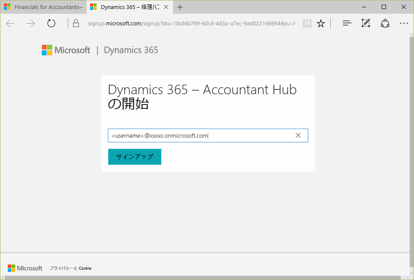This screenshot has height=280, width=414.
Task: Open browser More actions ellipsis menu
Action: [x=404, y=24]
